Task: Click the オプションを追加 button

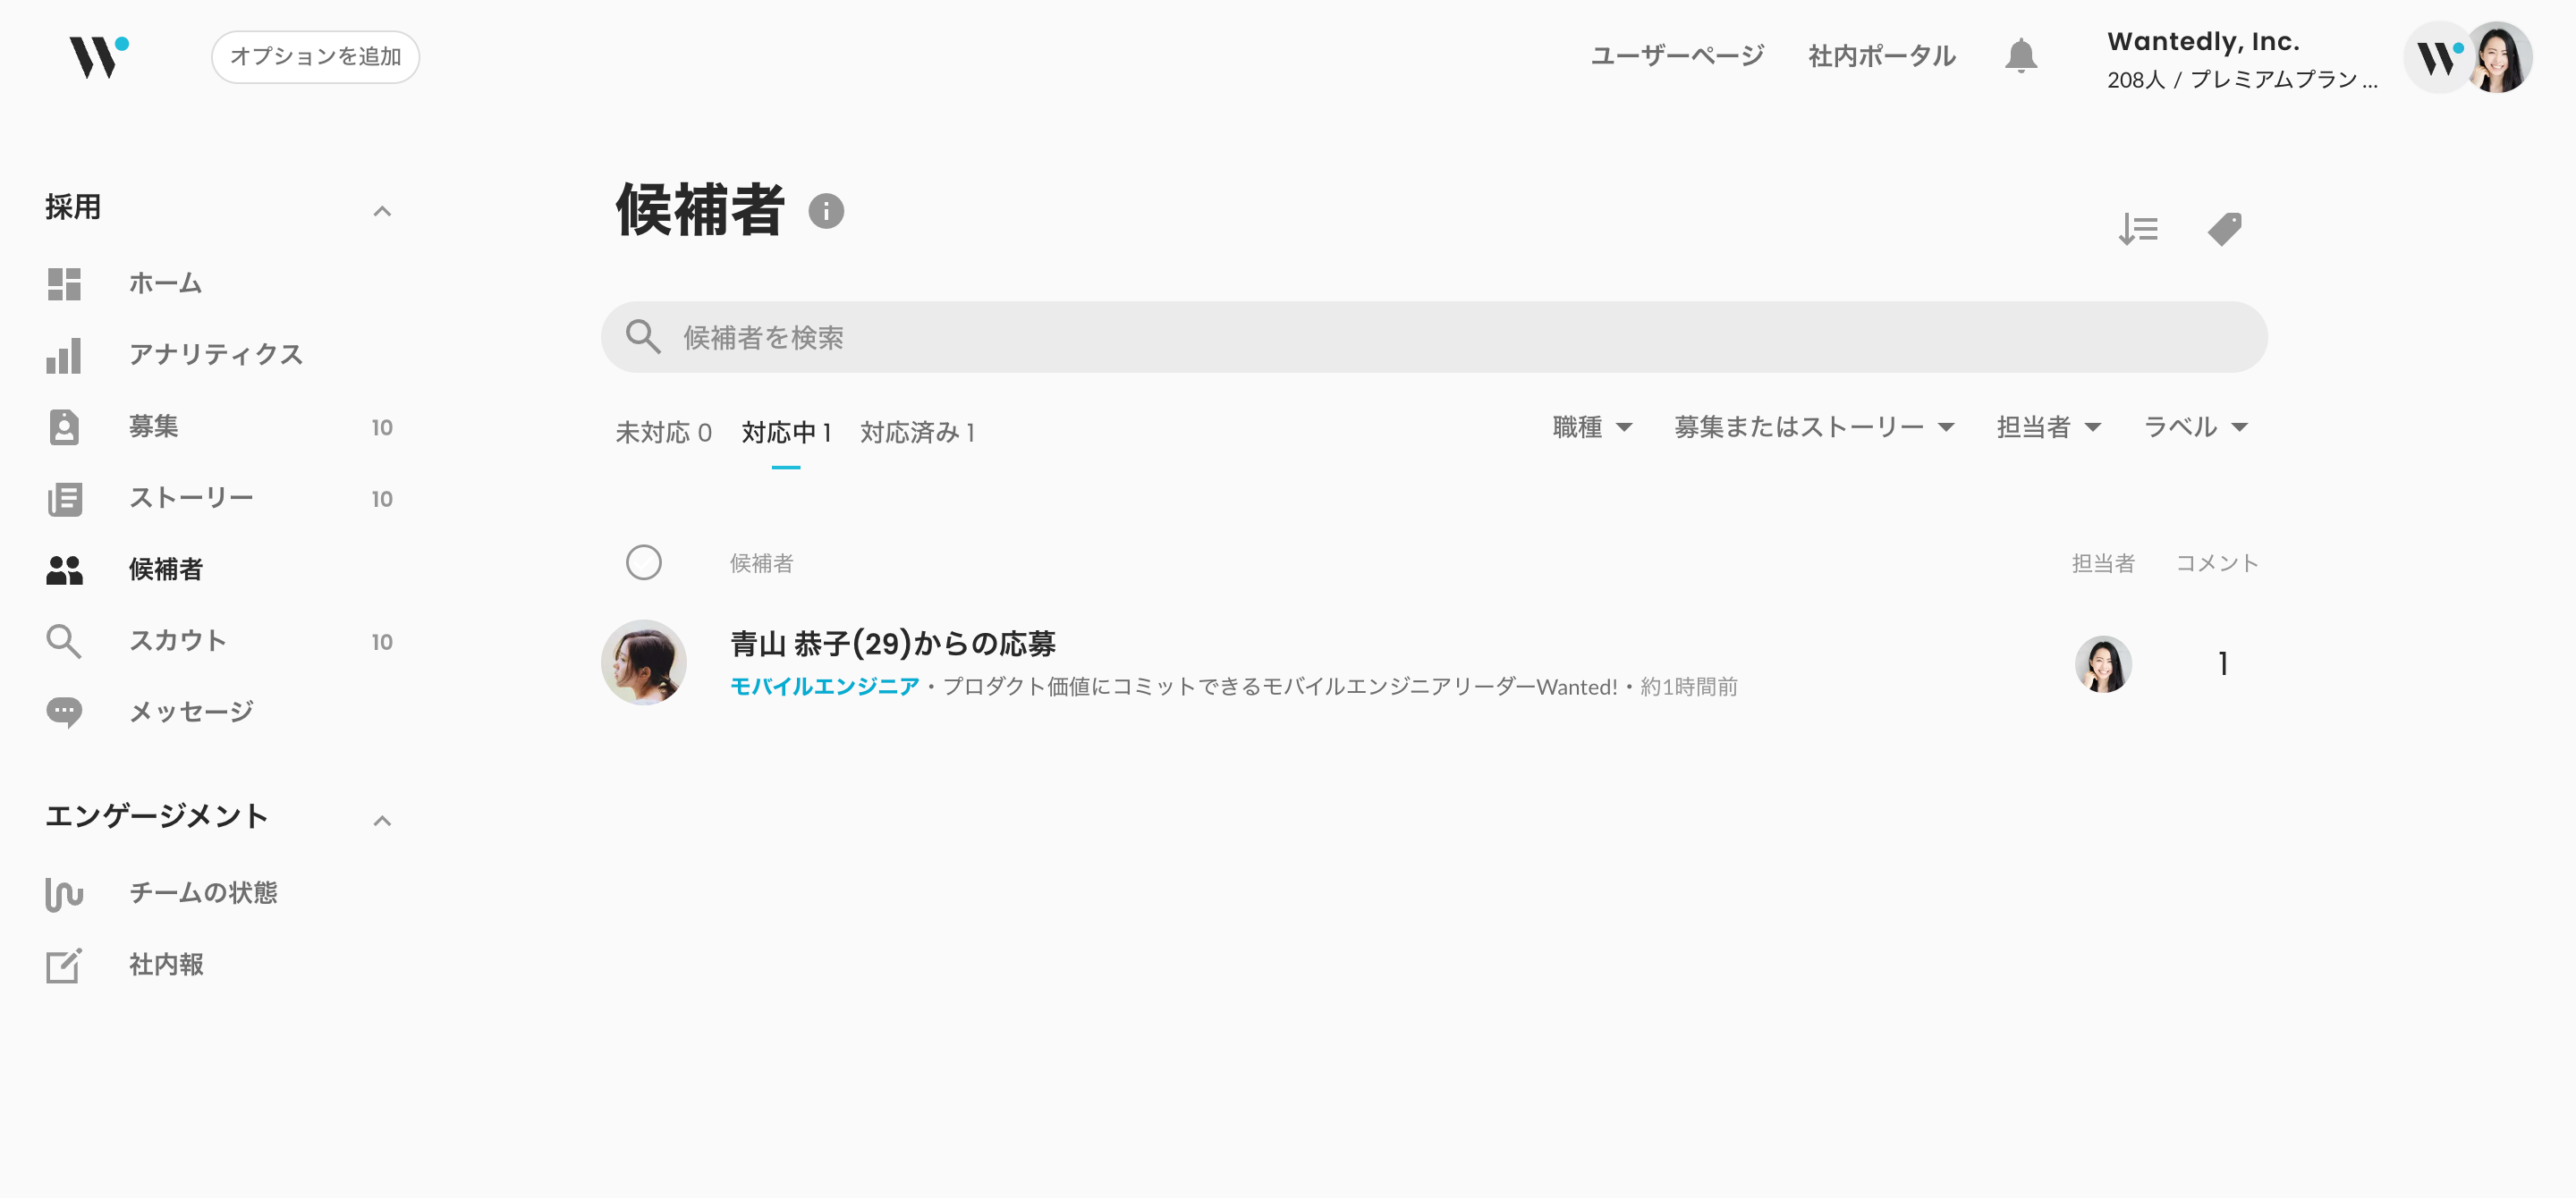Action: click(x=315, y=57)
